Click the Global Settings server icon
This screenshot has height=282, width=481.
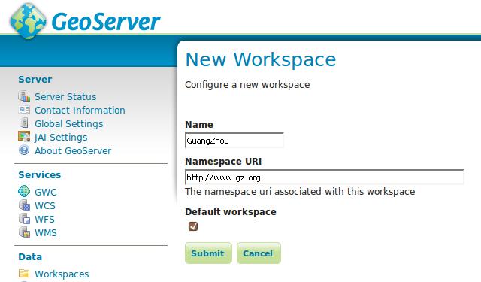pos(24,123)
